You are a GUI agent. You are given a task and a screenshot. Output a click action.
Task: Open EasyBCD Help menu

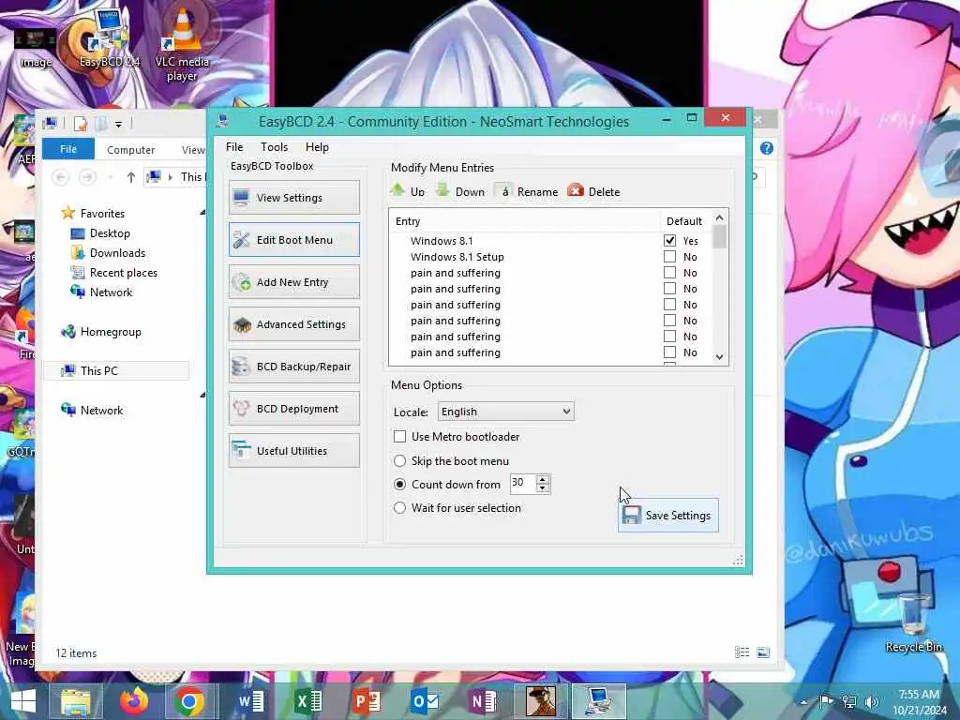click(317, 147)
